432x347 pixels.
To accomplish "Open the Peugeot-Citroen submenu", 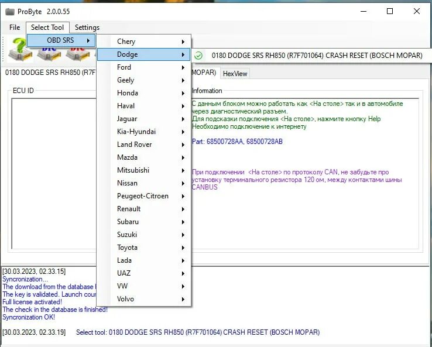I will coord(143,196).
